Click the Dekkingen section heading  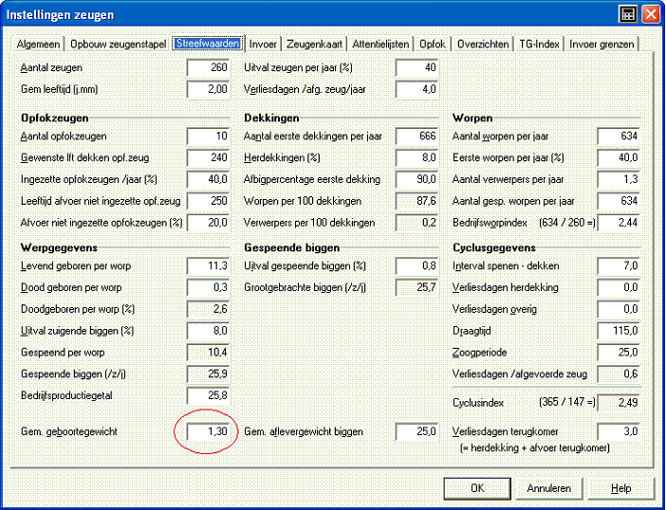(271, 118)
